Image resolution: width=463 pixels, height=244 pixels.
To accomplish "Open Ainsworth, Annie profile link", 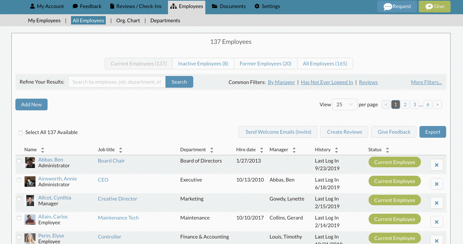I will coord(57,179).
